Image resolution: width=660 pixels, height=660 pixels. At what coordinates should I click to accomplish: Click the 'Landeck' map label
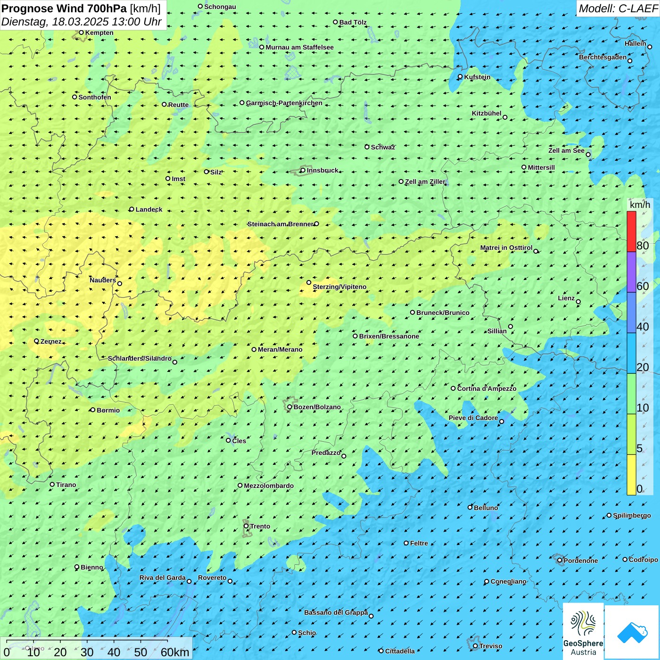[149, 209]
